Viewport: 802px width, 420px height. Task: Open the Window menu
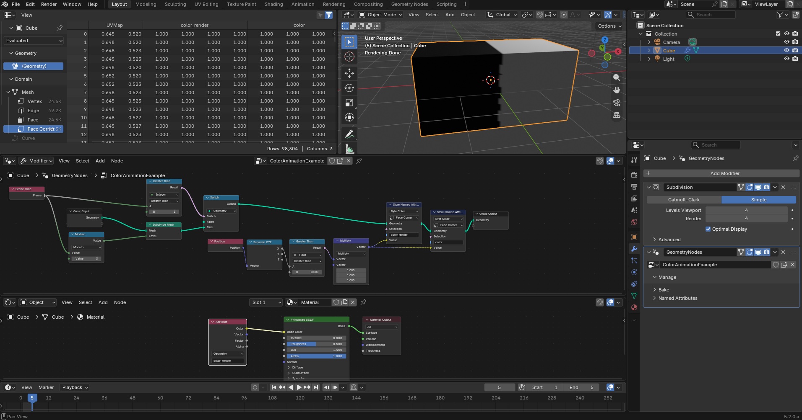pos(72,4)
